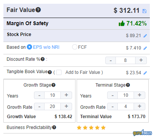Select the EPS w/o NRI radio button
This screenshot has height=138, width=154.
[x=29, y=47]
